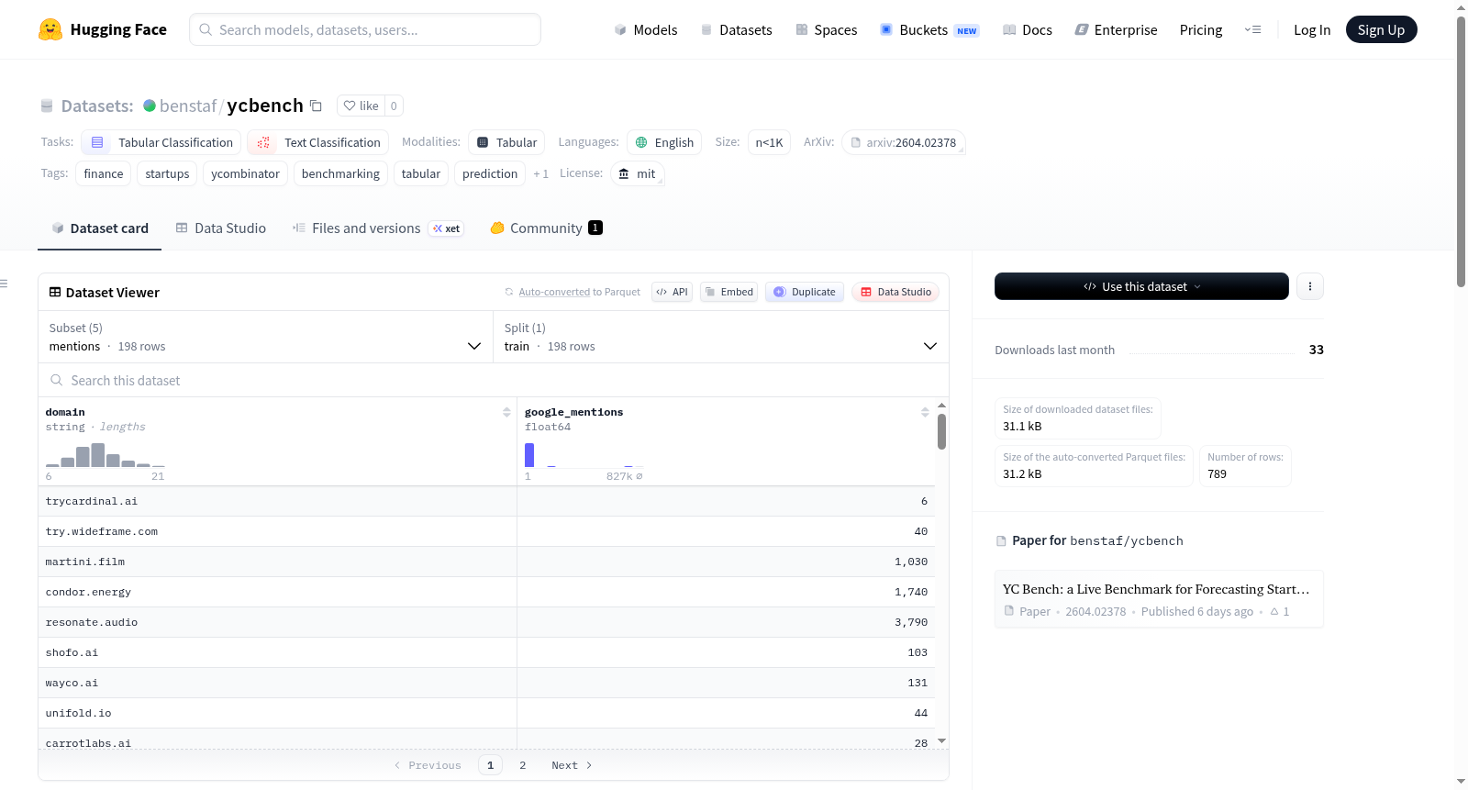Focus the main search field
Screen dimensions: 1468x790
(x=365, y=29)
